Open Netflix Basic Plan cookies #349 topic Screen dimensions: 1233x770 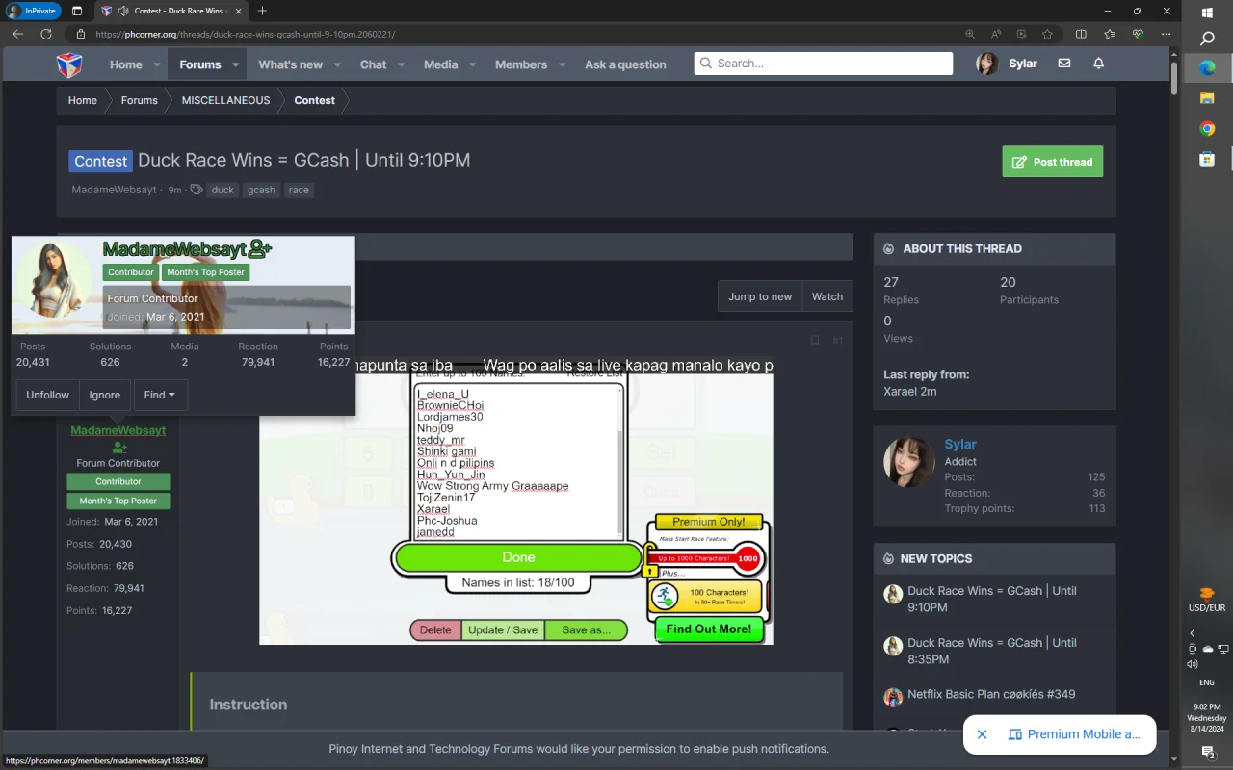(991, 694)
